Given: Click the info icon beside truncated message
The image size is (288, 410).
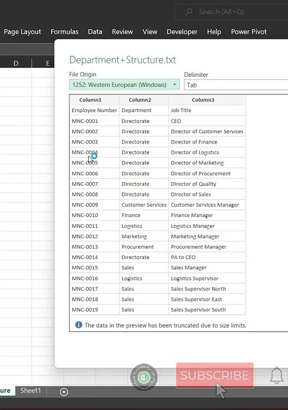Looking at the screenshot, I should click(x=79, y=325).
